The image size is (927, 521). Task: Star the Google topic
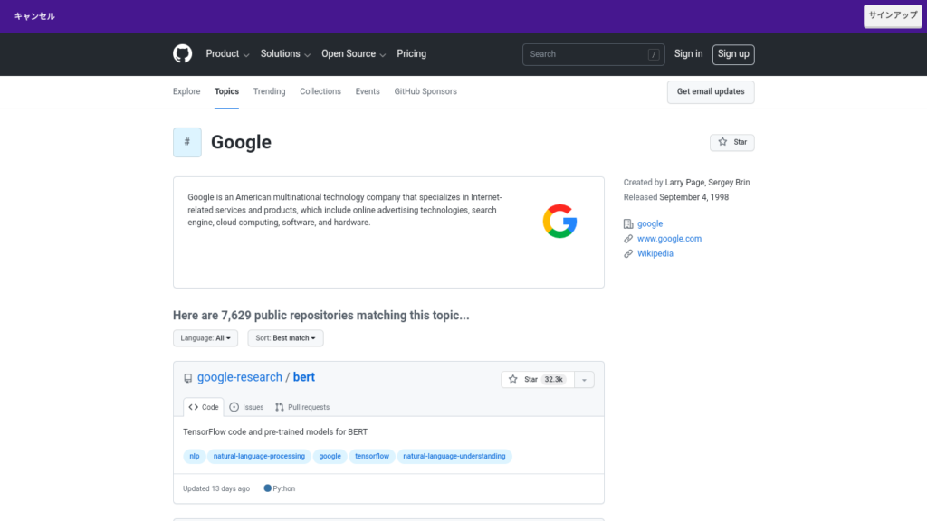coord(731,142)
